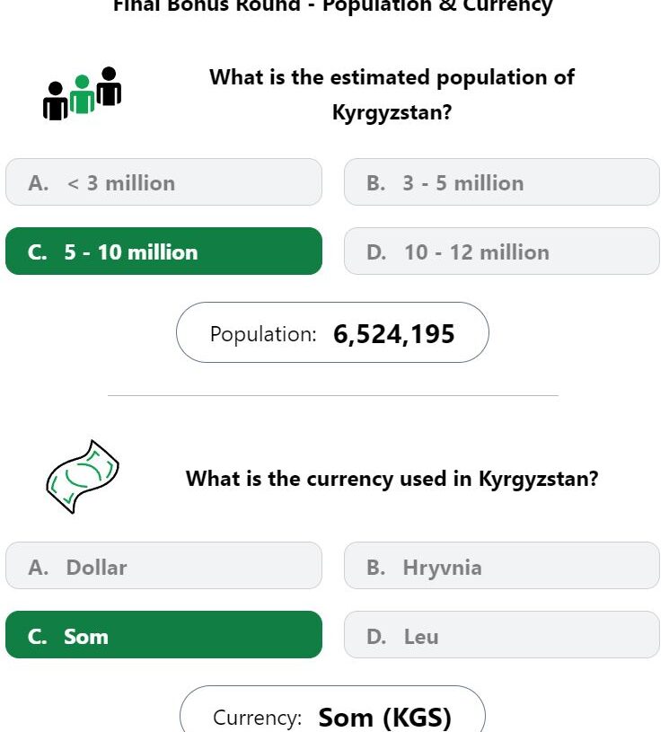Click the "Currency:" label in result pill

[x=257, y=718]
